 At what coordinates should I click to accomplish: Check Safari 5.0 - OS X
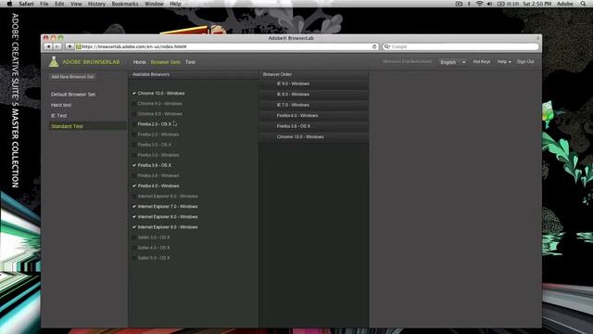(134, 258)
